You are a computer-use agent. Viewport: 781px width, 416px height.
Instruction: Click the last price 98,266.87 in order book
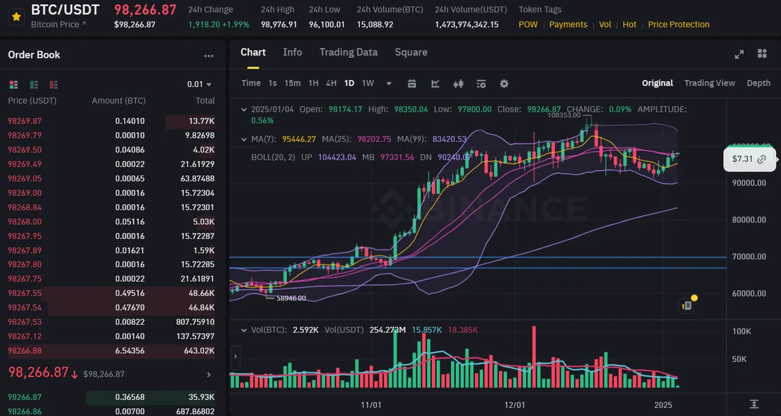tap(38, 373)
